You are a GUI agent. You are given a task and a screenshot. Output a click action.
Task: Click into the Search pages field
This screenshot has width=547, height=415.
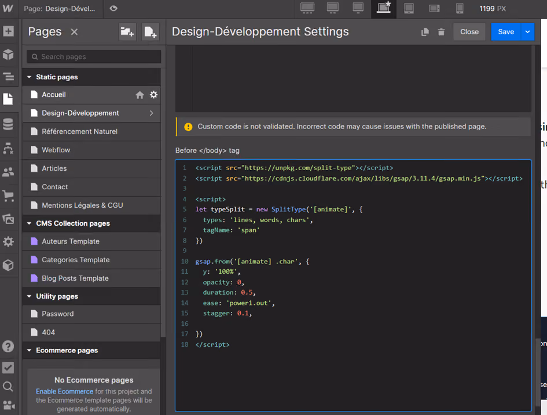94,57
